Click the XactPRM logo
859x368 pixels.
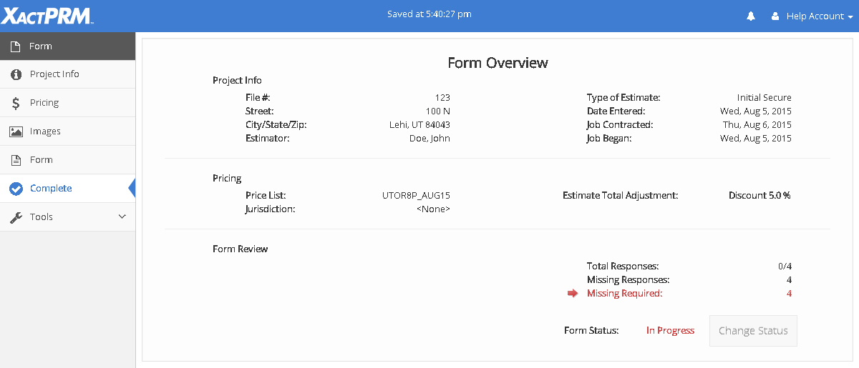(47, 16)
